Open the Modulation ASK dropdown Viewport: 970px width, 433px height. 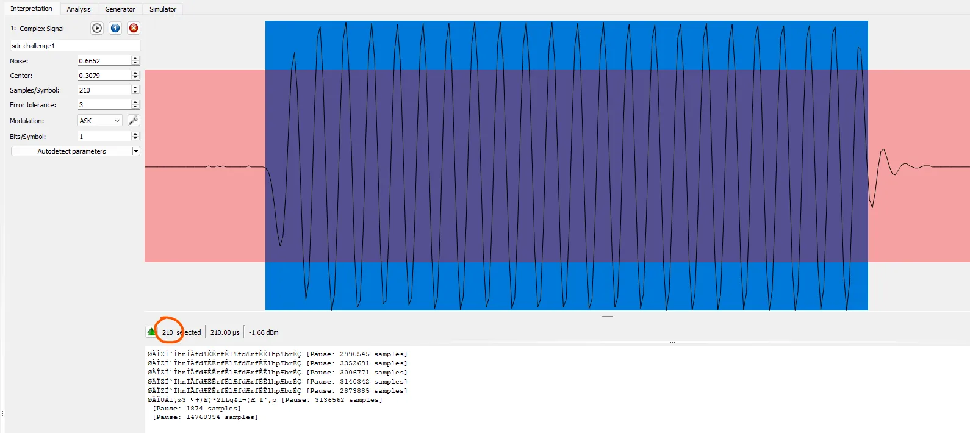pyautogui.click(x=100, y=121)
